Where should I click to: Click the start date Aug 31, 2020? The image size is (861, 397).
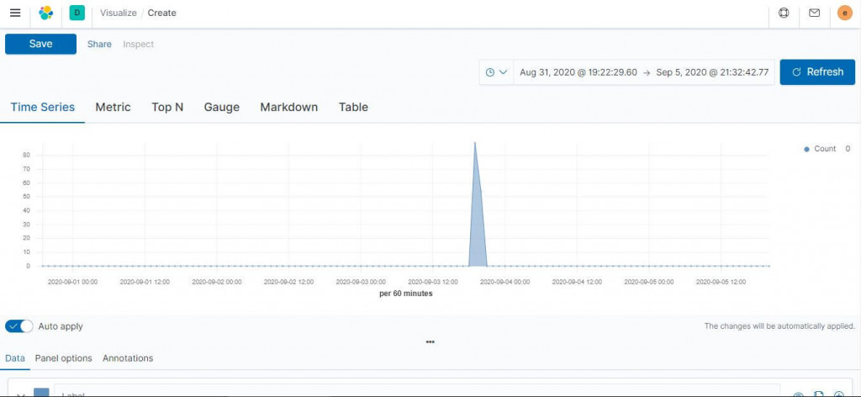click(x=578, y=72)
